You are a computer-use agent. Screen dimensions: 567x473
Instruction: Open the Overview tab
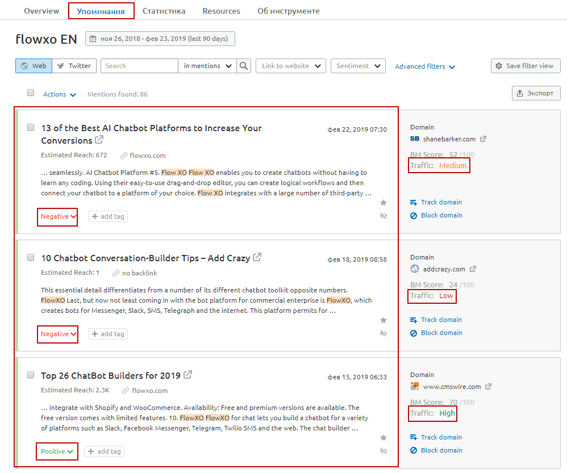(x=41, y=11)
